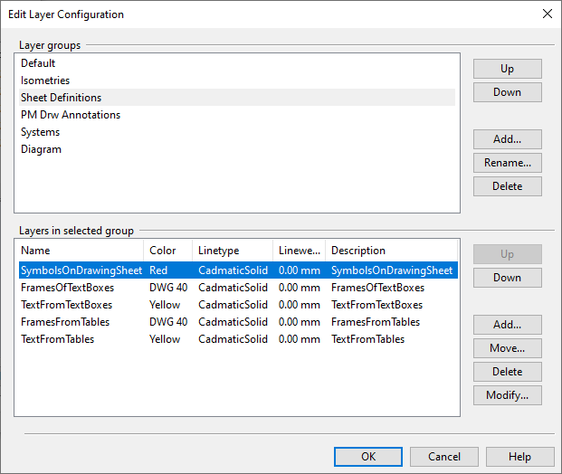The height and width of the screenshot is (474, 562).
Task: Delete the selected layer group
Action: coord(507,186)
